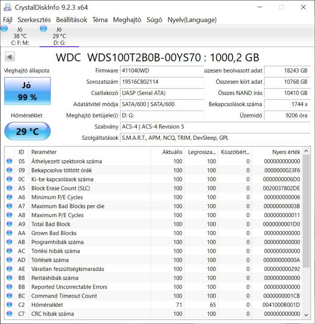Image resolution: width=315 pixels, height=324 pixels.
Task: Click the SMART list vertical scrollbar thumb
Action: pyautogui.click(x=306, y=211)
